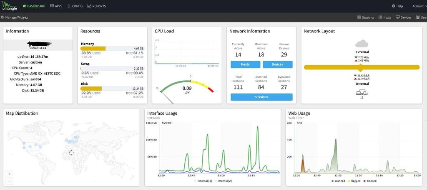Click the Untangle logo
Viewport: 427px width, 190px height.
point(10,6)
